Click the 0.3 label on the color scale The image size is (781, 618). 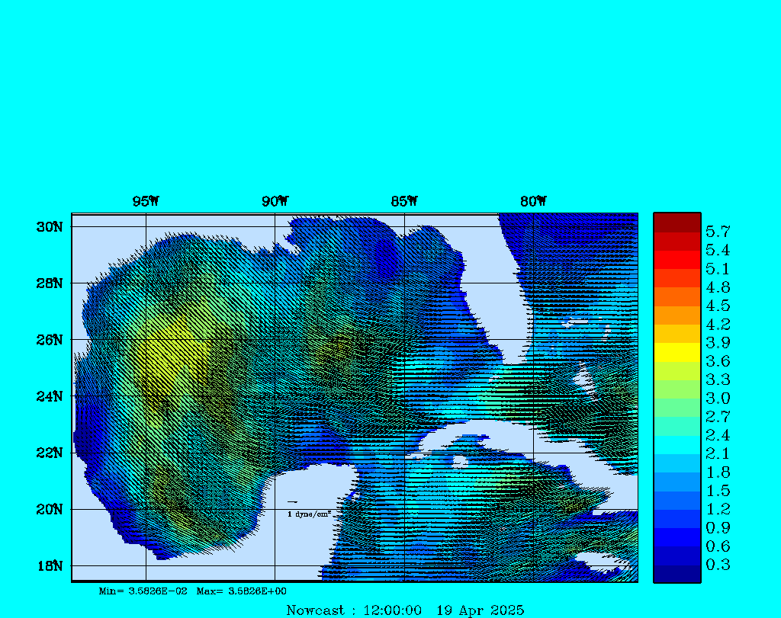coord(717,565)
